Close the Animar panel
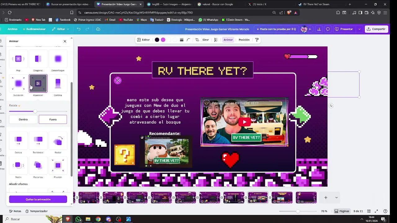 65,41
